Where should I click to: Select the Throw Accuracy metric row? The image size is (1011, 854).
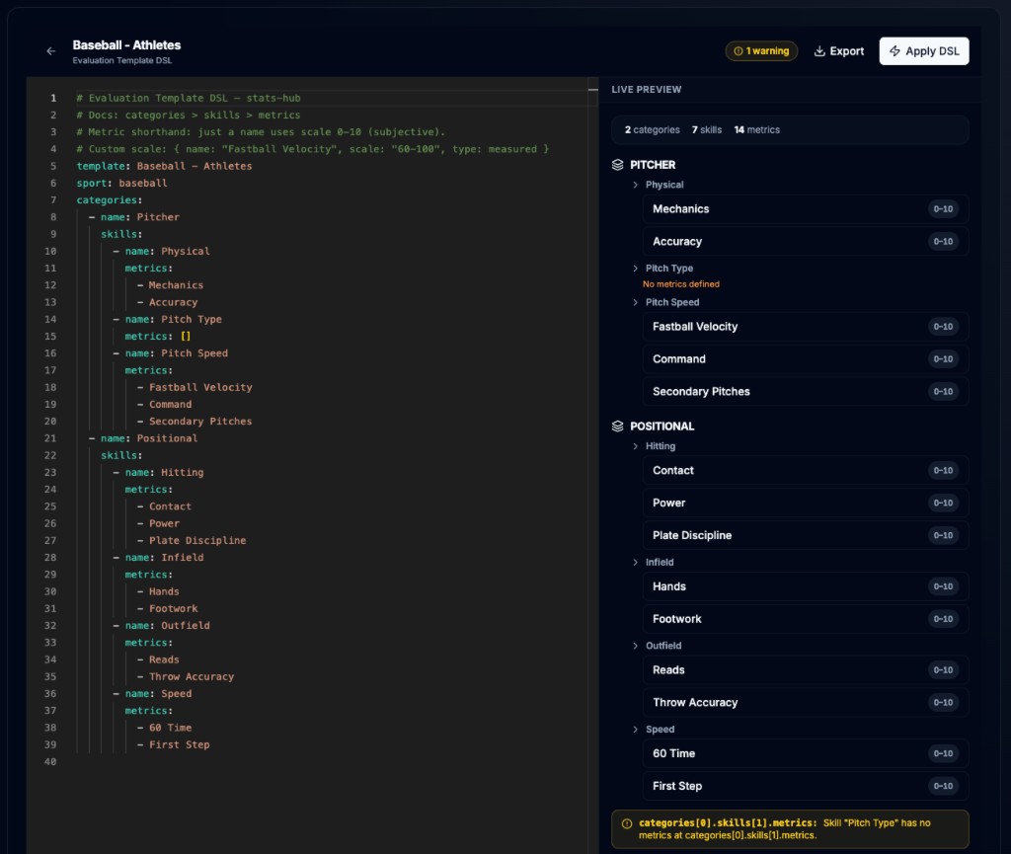[806, 703]
